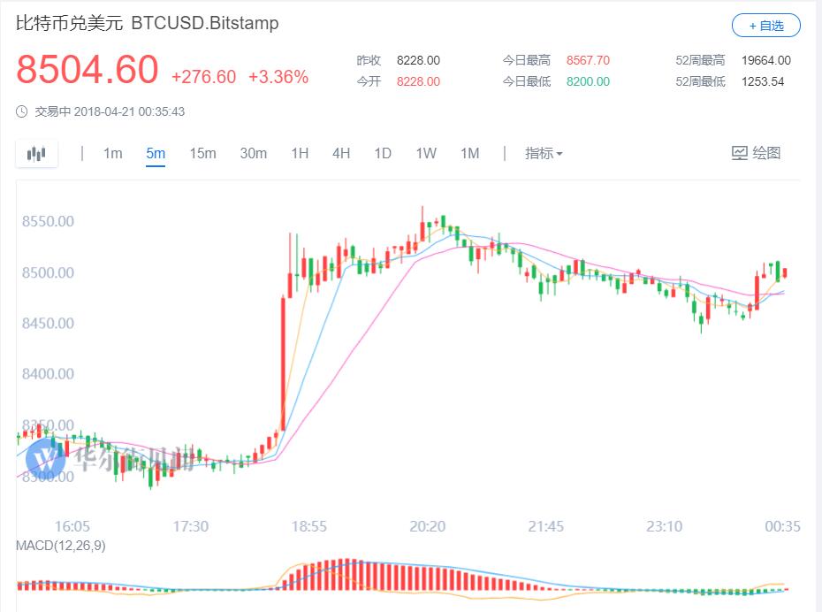Click the 20:20 time axis label

click(x=428, y=526)
